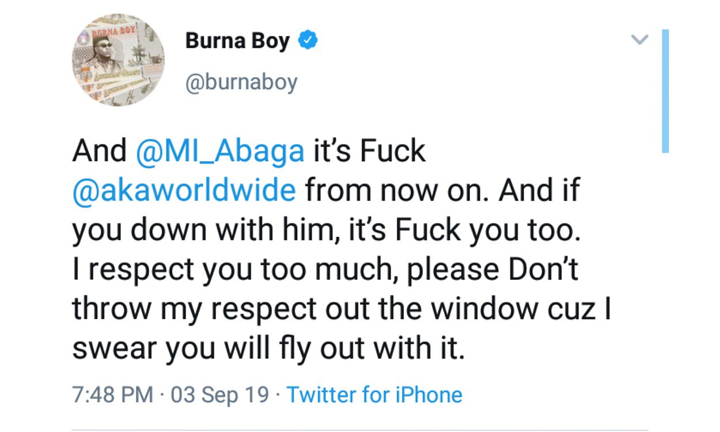Click "it's Fuck" after the @MI_Abaga mention
720x432 pixels.
[x=369, y=151]
